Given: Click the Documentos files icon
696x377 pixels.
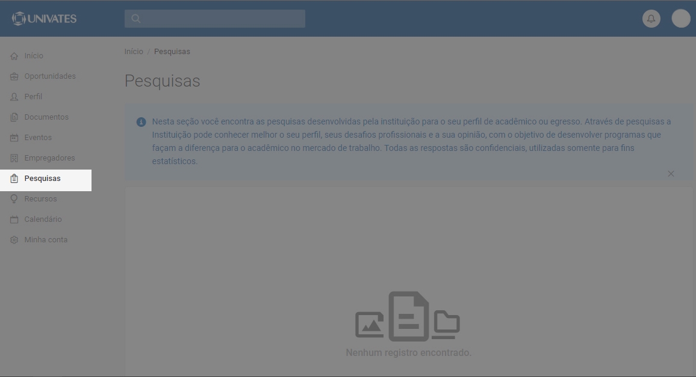Looking at the screenshot, I should tap(14, 117).
